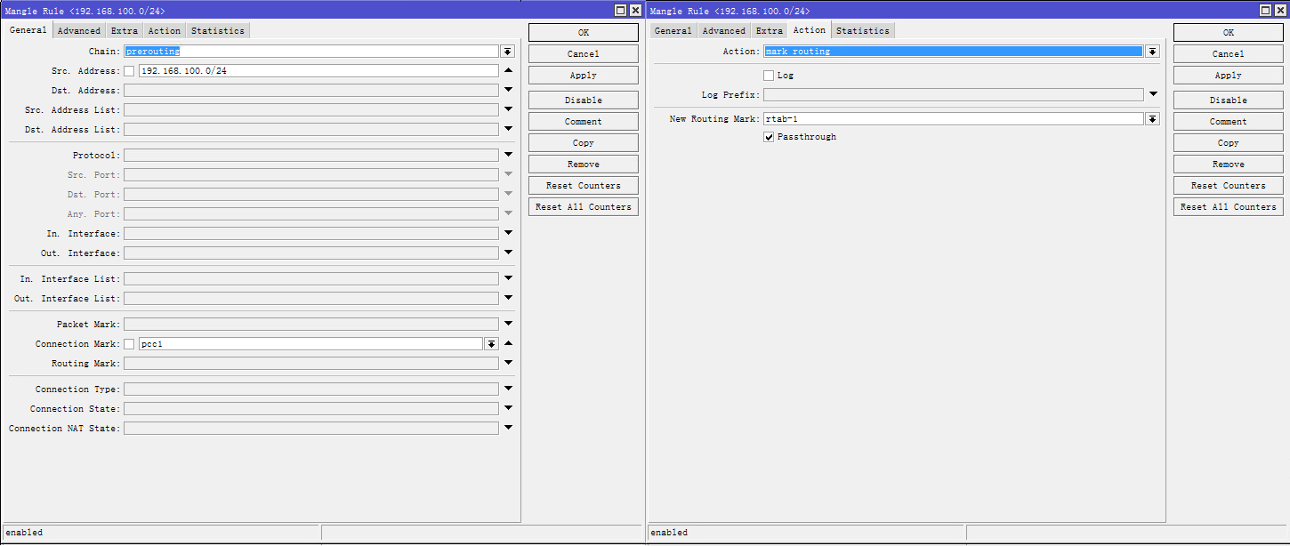The image size is (1290, 546).
Task: Open the Connection Mark dropdown list
Action: point(491,344)
